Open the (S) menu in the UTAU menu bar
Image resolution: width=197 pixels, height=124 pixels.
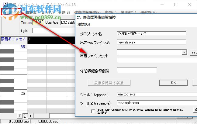point(64,12)
